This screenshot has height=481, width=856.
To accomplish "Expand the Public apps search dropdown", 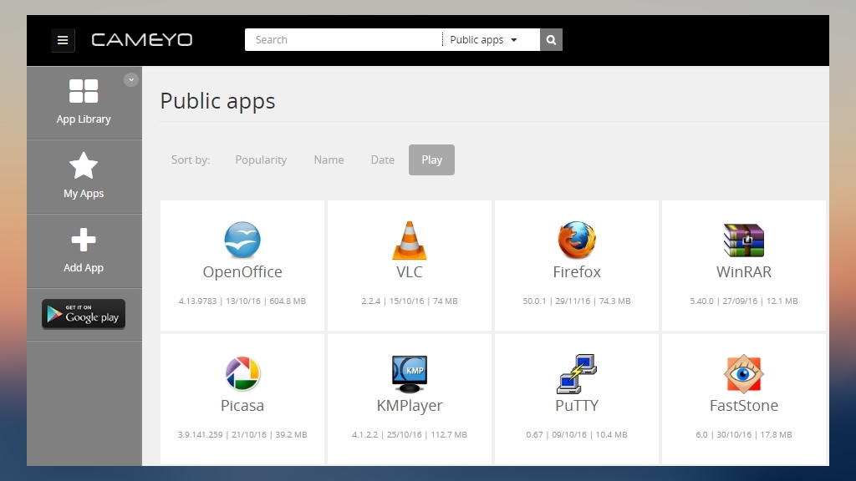I will [484, 40].
